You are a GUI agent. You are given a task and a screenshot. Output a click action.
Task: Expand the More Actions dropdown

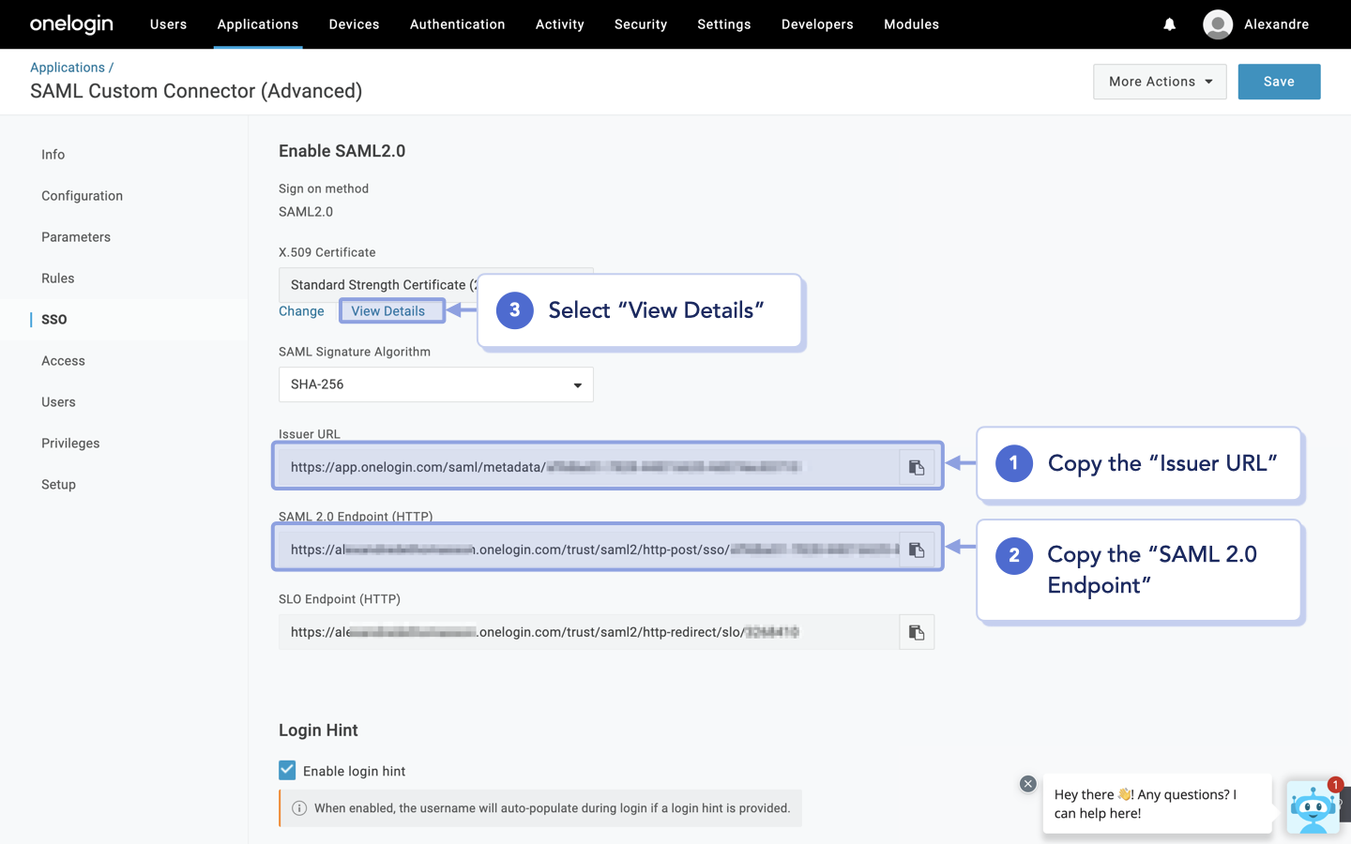click(1160, 82)
